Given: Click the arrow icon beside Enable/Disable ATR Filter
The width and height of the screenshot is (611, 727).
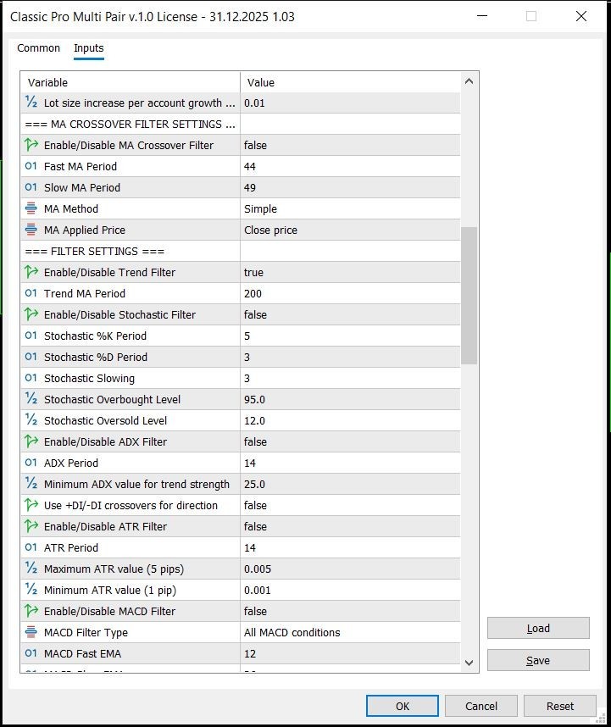Looking at the screenshot, I should [x=31, y=526].
